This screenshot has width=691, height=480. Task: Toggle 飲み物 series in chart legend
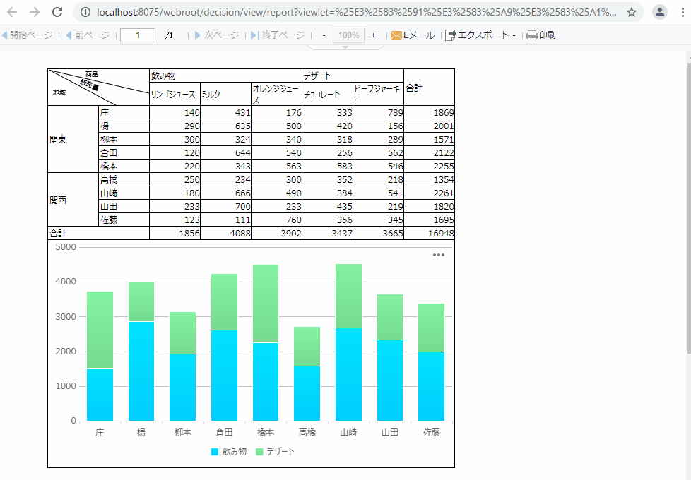(x=229, y=451)
